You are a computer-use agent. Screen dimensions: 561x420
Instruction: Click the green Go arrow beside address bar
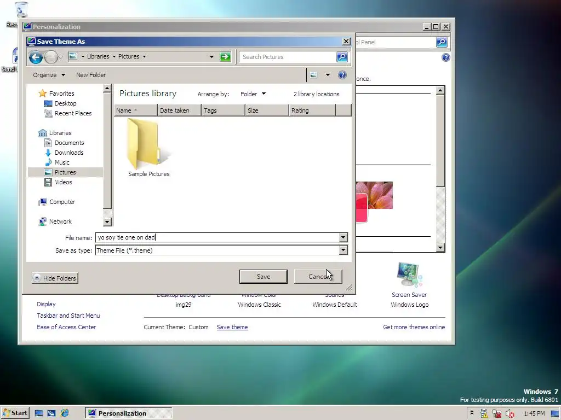tap(225, 56)
